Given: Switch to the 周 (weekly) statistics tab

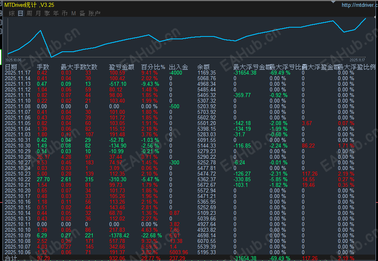Looking at the screenshot, I should tap(29, 13).
